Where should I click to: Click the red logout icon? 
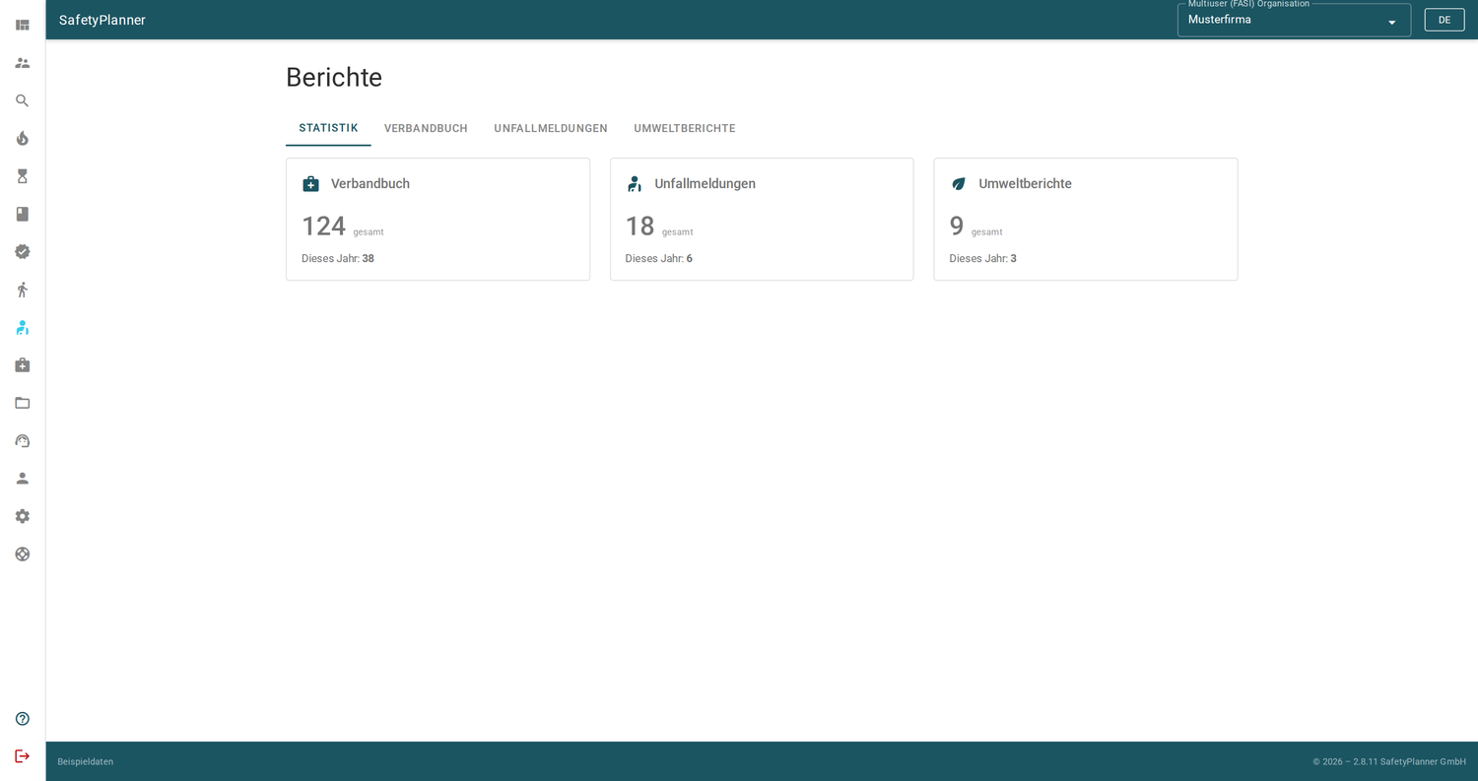[22, 756]
